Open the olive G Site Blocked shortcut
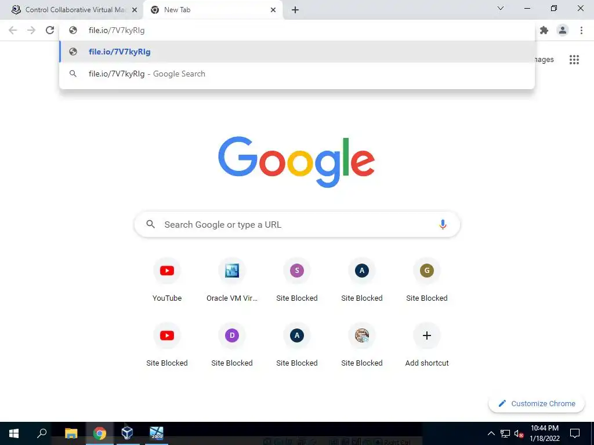 point(427,280)
